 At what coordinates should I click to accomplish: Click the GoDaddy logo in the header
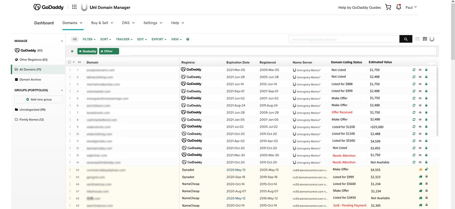coord(50,7)
